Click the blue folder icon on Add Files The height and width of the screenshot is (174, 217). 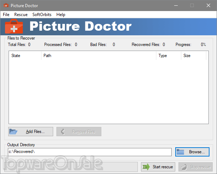[13, 132]
